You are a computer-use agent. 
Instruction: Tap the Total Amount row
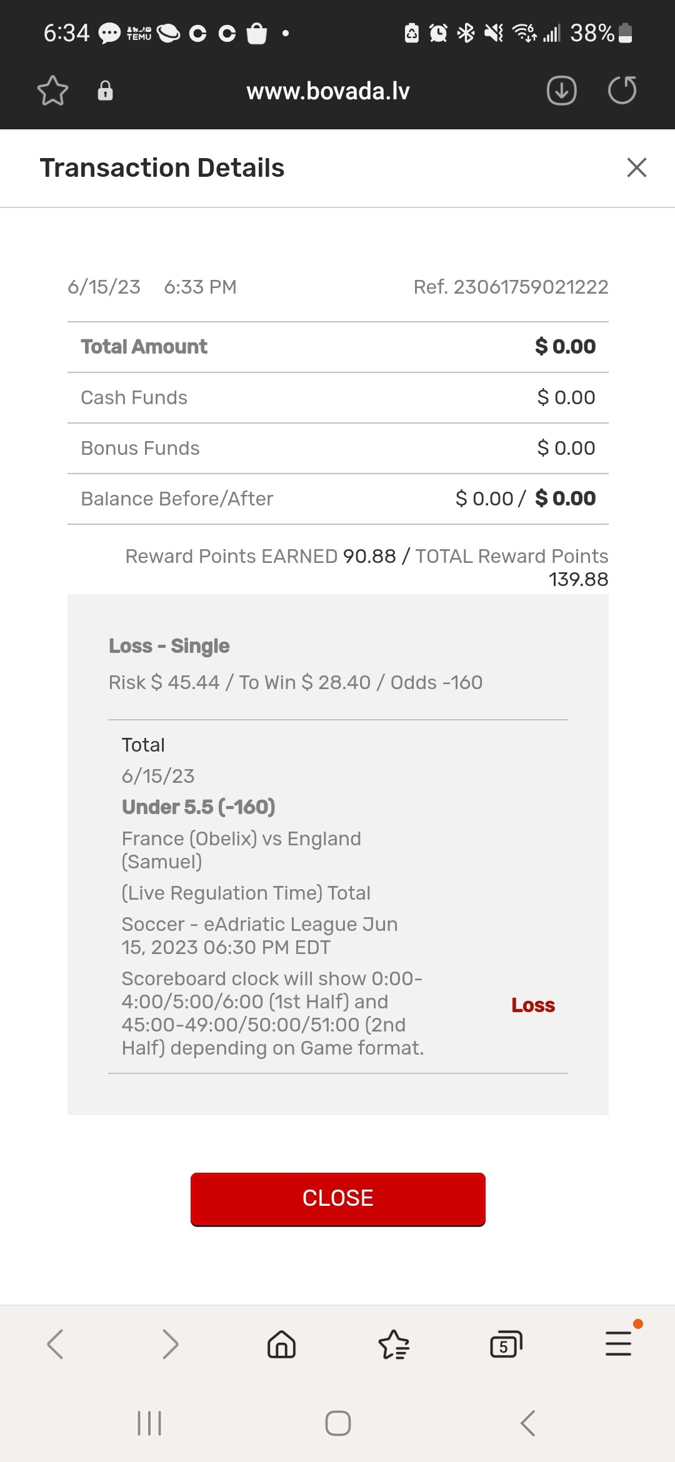tap(337, 347)
